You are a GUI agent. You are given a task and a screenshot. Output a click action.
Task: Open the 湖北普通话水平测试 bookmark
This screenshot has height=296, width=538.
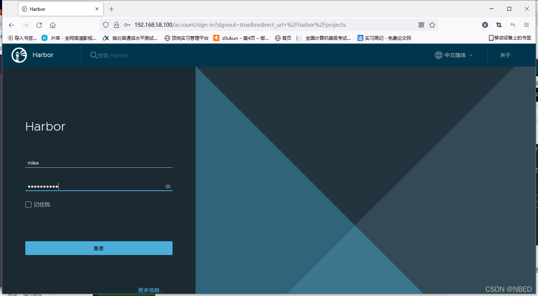130,38
